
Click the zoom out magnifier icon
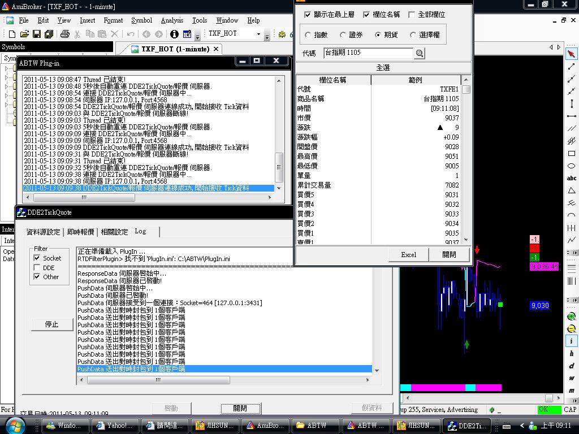[571, 329]
